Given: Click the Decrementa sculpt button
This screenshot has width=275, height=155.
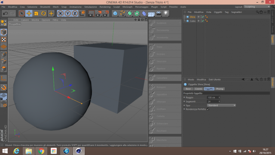Looking at the screenshot, I should 165,30.
